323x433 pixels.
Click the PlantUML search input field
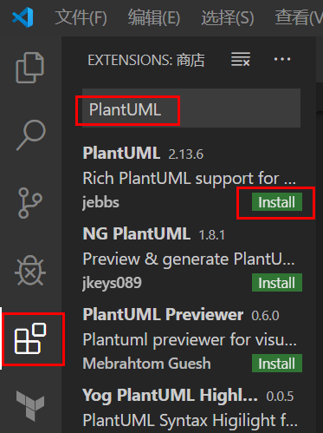coord(191,108)
